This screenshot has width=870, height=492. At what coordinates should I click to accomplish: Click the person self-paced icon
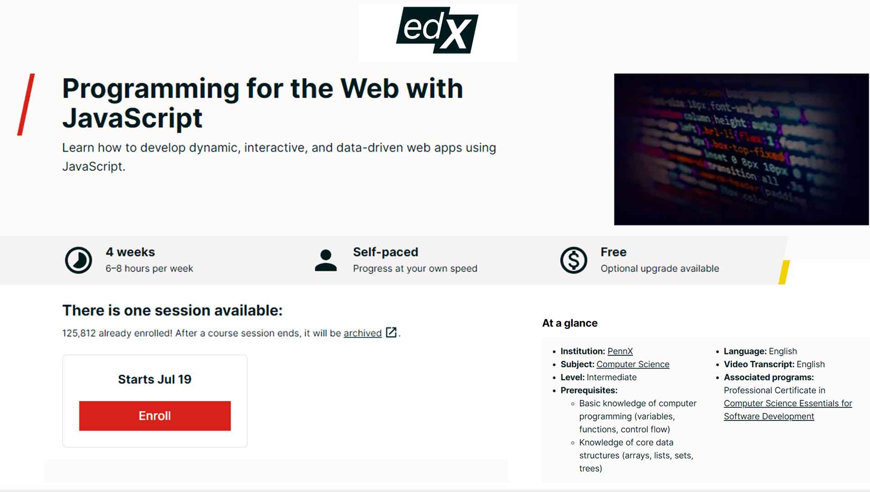(326, 260)
